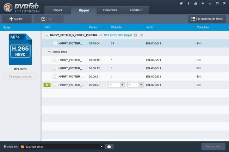Viewport: 229px width, 152px height.
Task: Click the Sous-titre column header
Action: tap(203, 27)
